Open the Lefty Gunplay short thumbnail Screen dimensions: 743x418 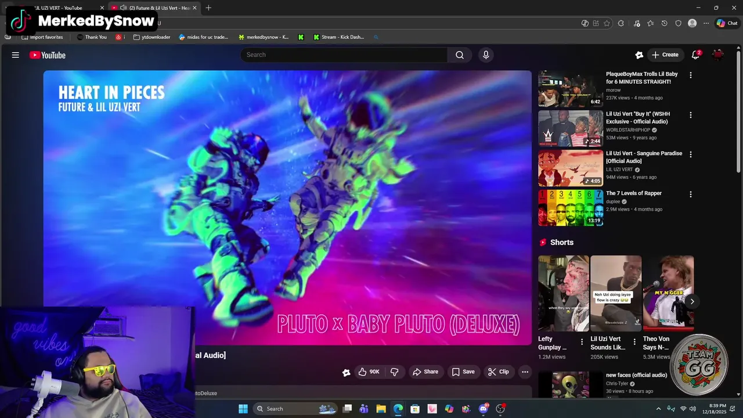click(563, 293)
